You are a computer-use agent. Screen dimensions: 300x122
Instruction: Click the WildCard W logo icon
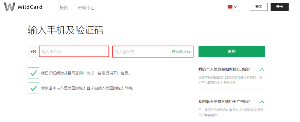tap(9, 7)
